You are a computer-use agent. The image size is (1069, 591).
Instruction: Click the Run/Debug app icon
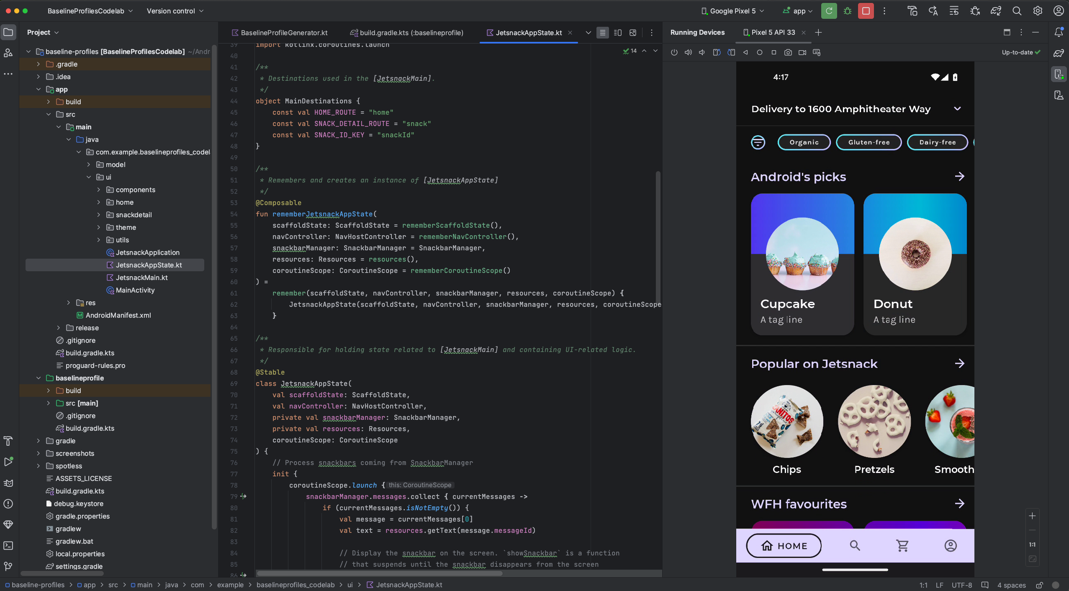pos(827,11)
